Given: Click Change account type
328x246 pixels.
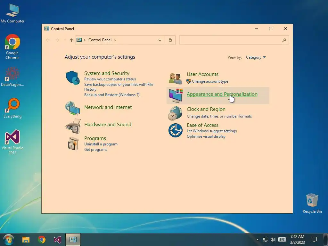Looking at the screenshot, I should pyautogui.click(x=210, y=81).
